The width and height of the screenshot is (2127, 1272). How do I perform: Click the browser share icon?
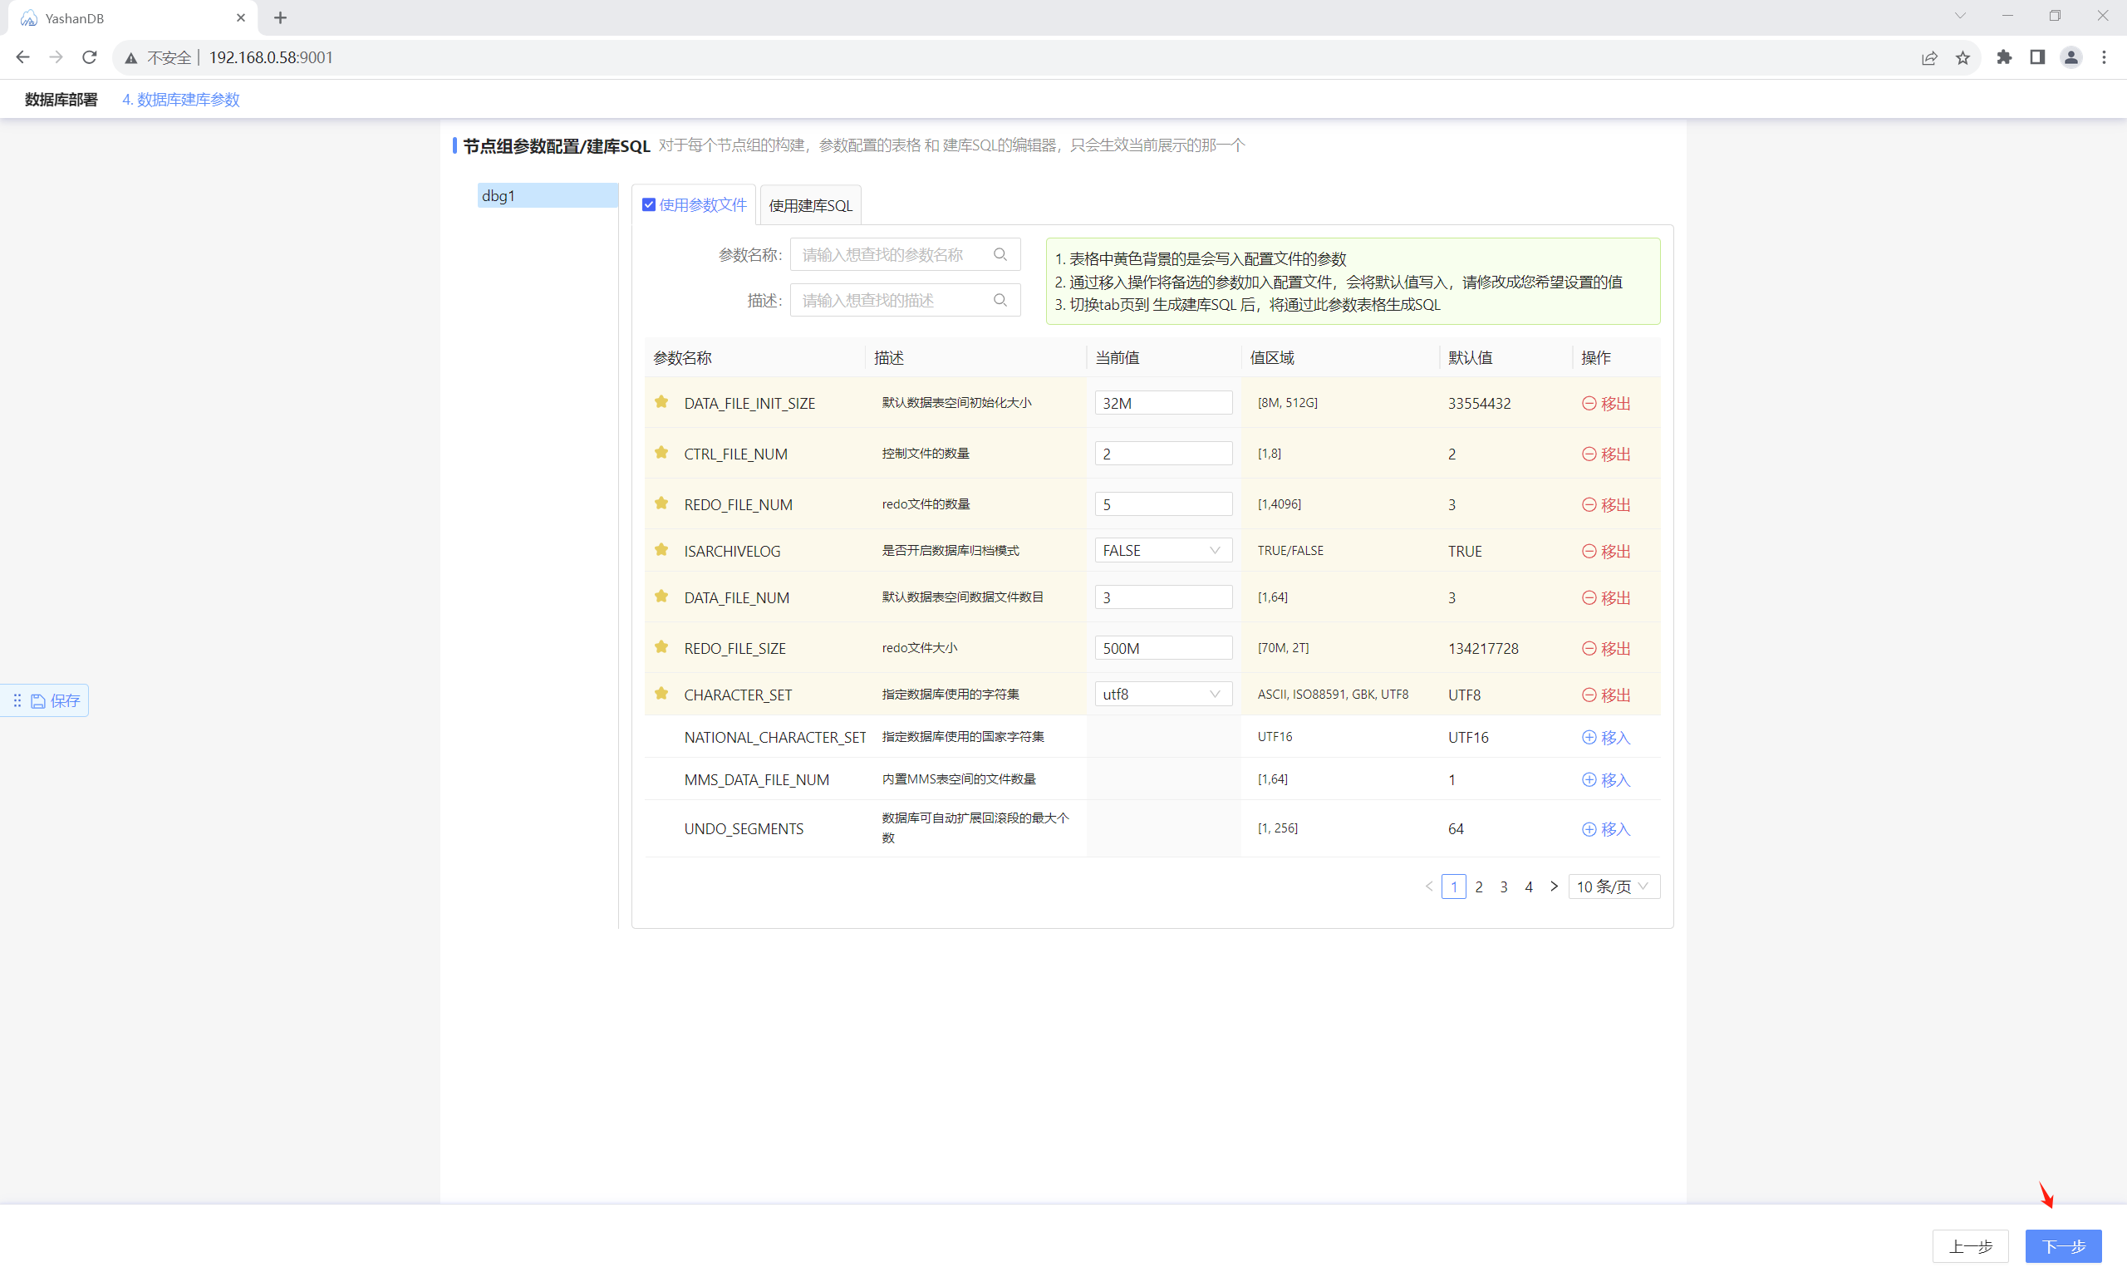pyautogui.click(x=1929, y=57)
